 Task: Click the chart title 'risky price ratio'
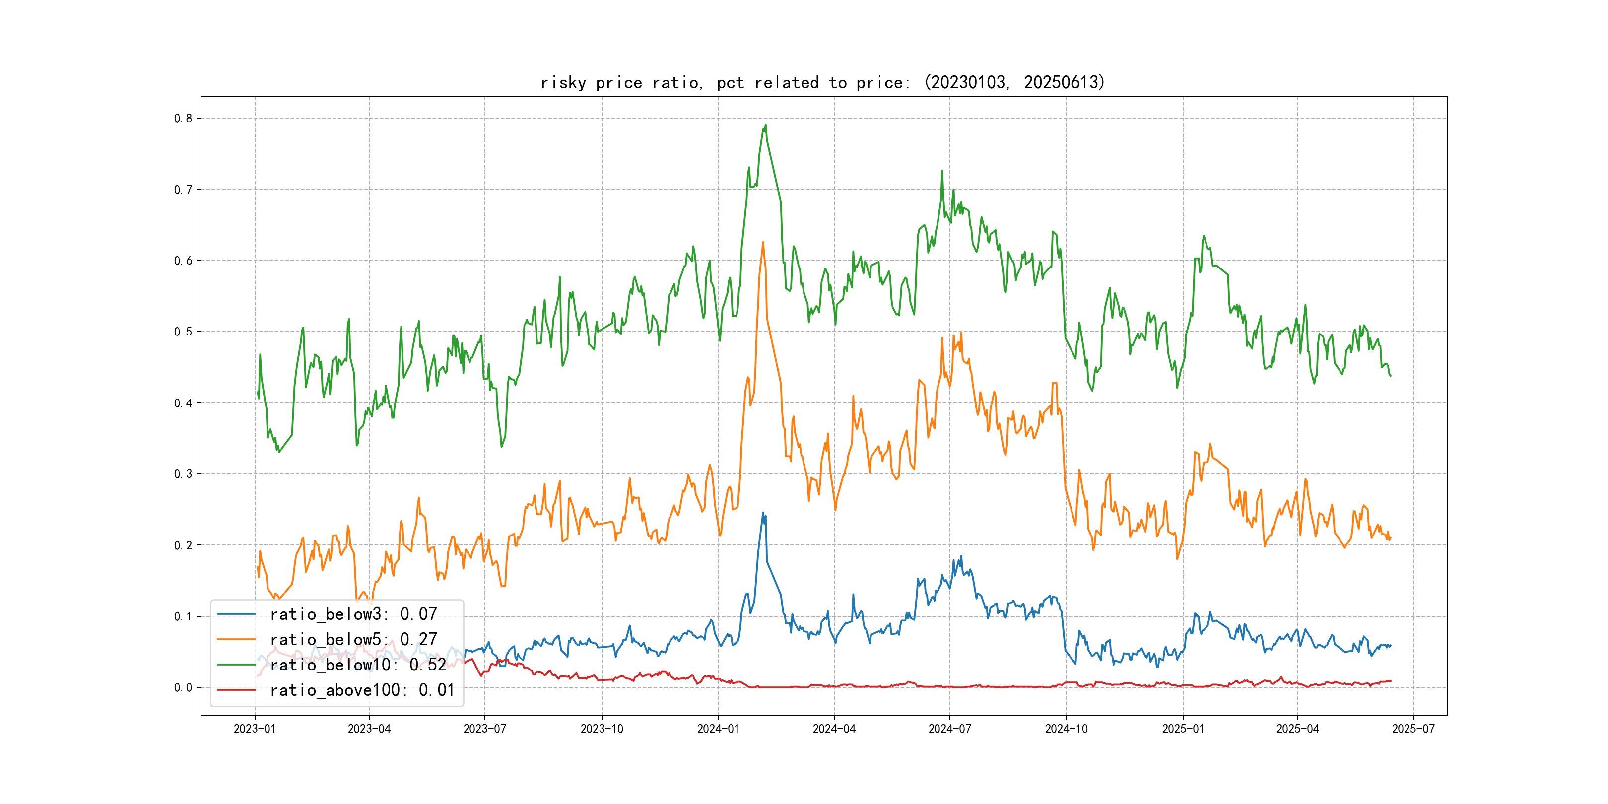822,82
